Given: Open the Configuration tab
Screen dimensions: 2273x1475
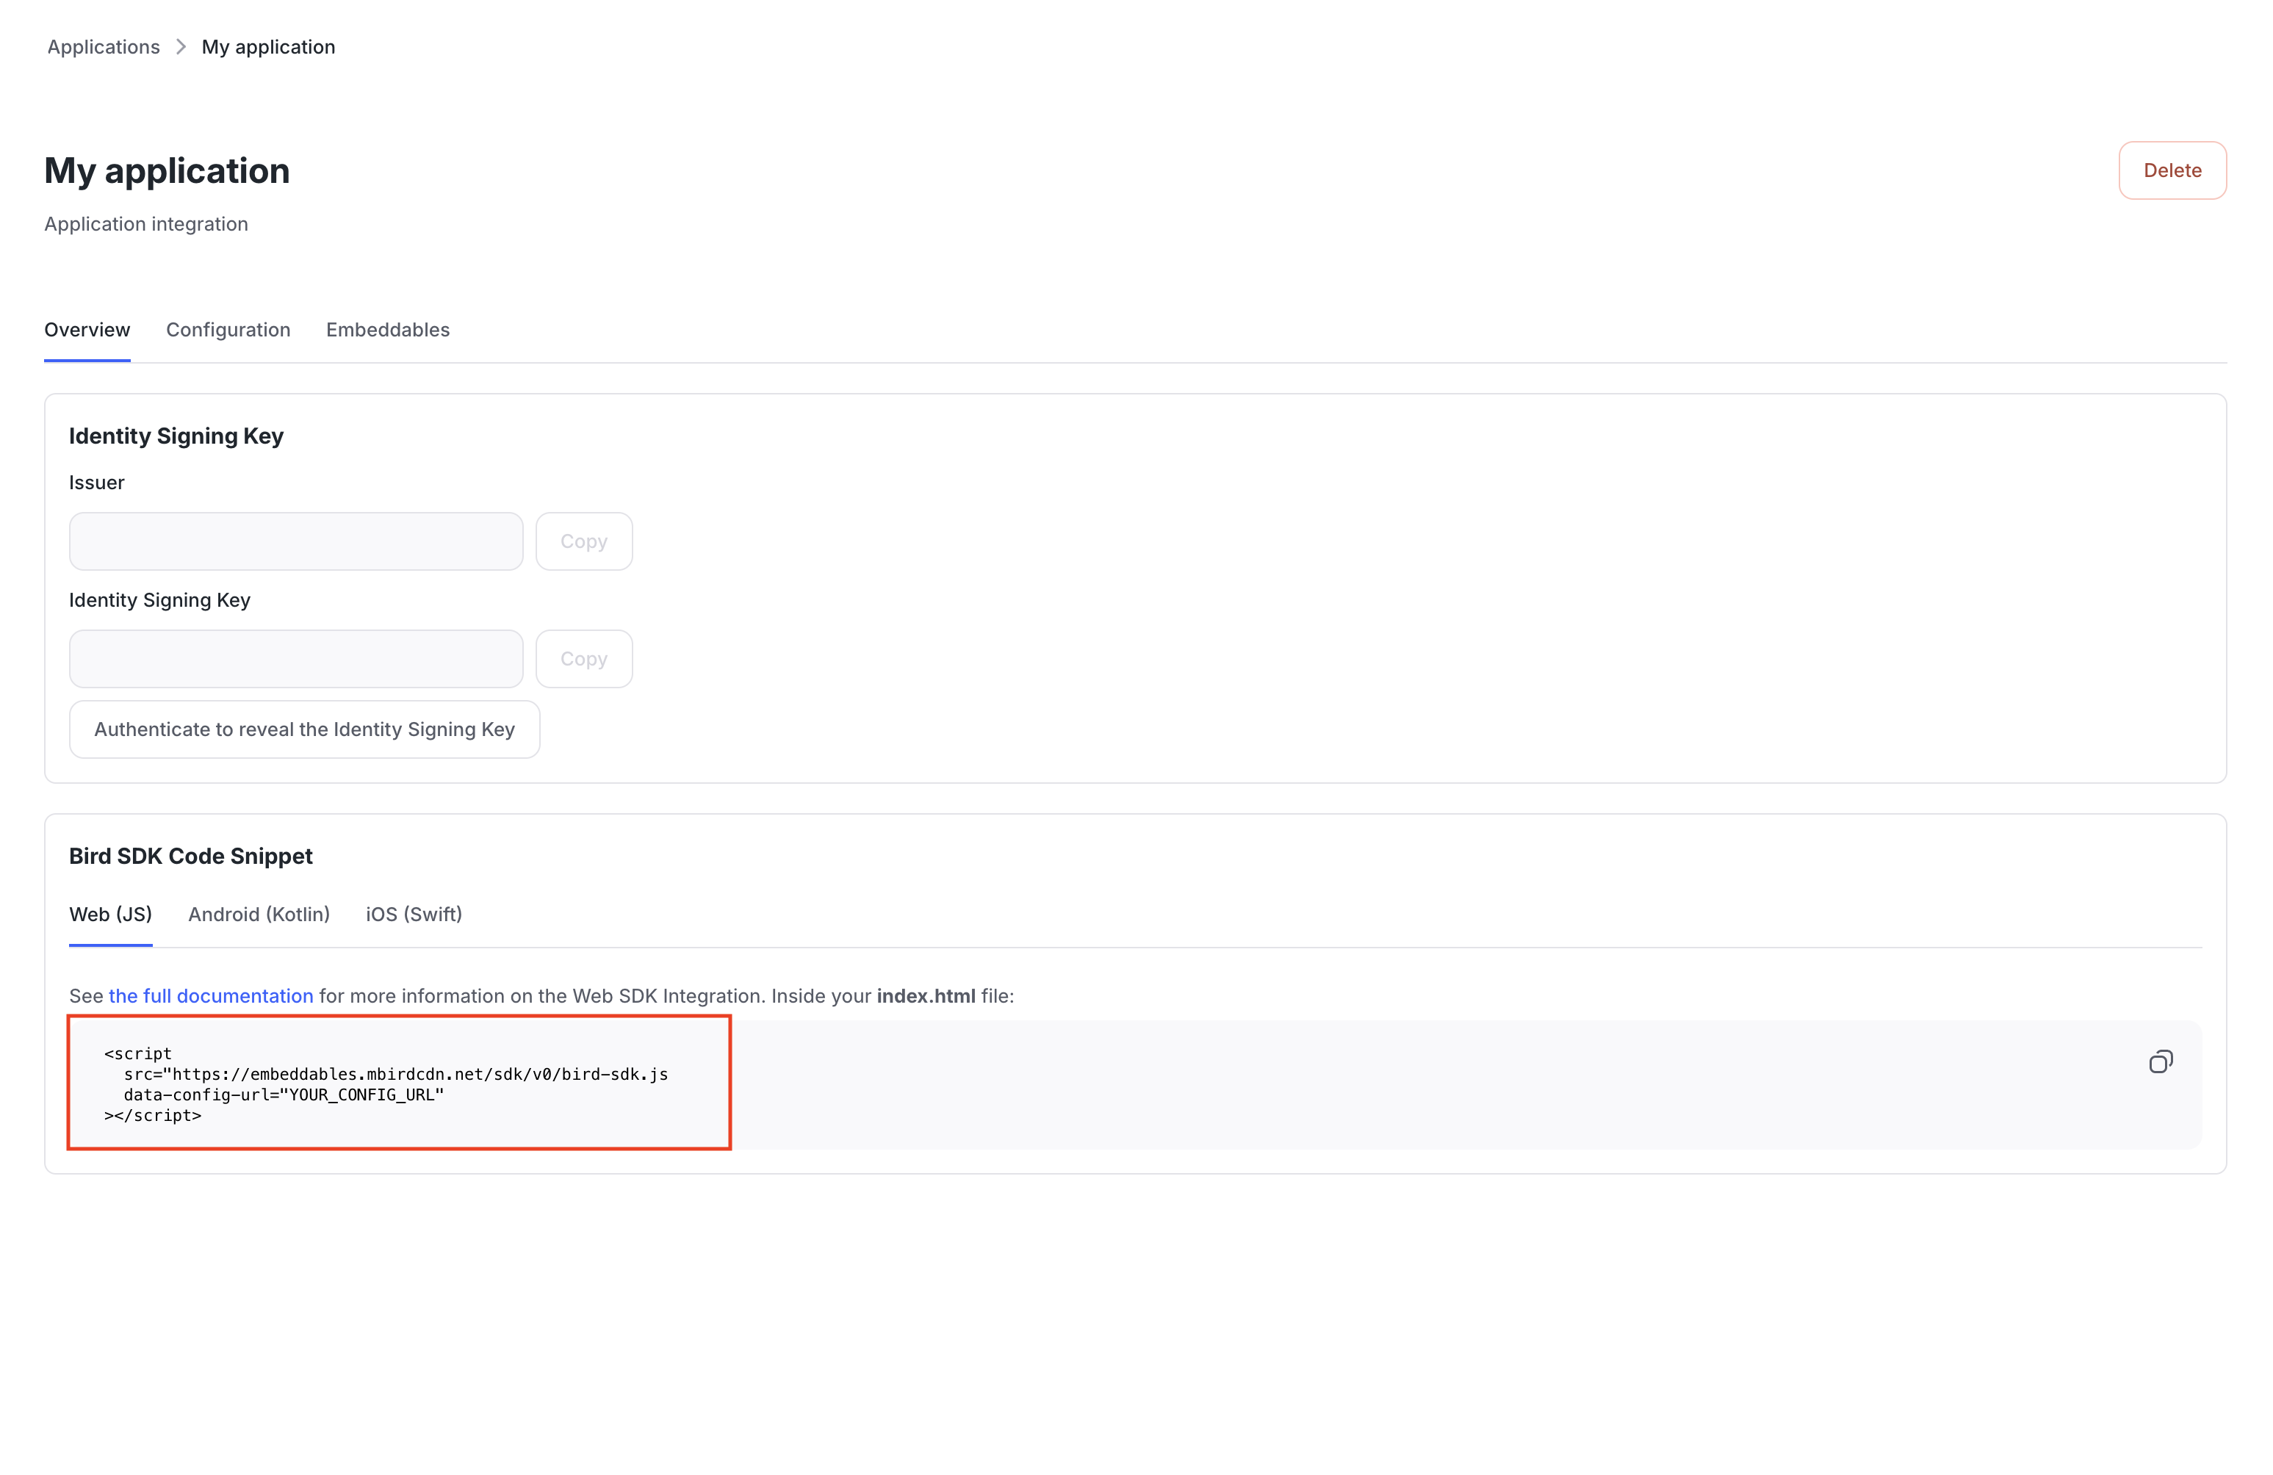Looking at the screenshot, I should (x=227, y=329).
